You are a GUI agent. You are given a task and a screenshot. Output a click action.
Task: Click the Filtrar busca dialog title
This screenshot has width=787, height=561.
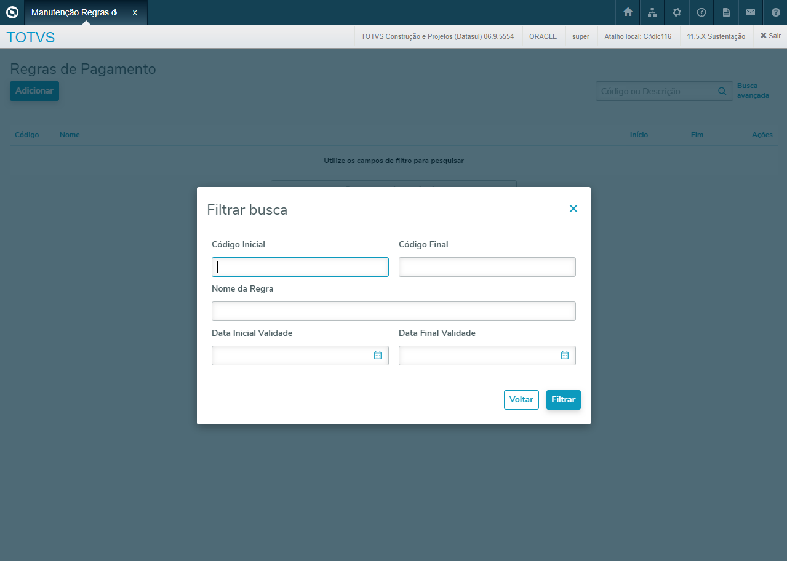(247, 210)
